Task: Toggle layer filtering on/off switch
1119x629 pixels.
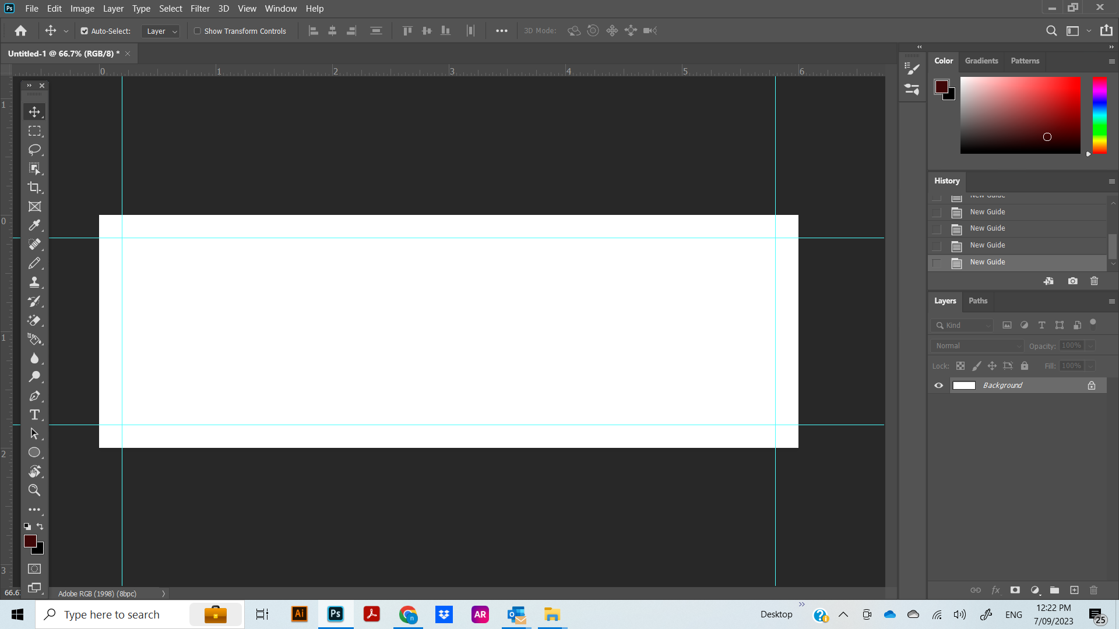Action: (1093, 324)
